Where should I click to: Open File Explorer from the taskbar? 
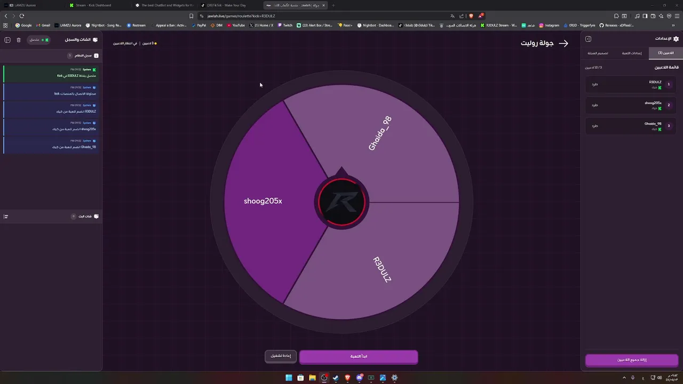tap(312, 378)
